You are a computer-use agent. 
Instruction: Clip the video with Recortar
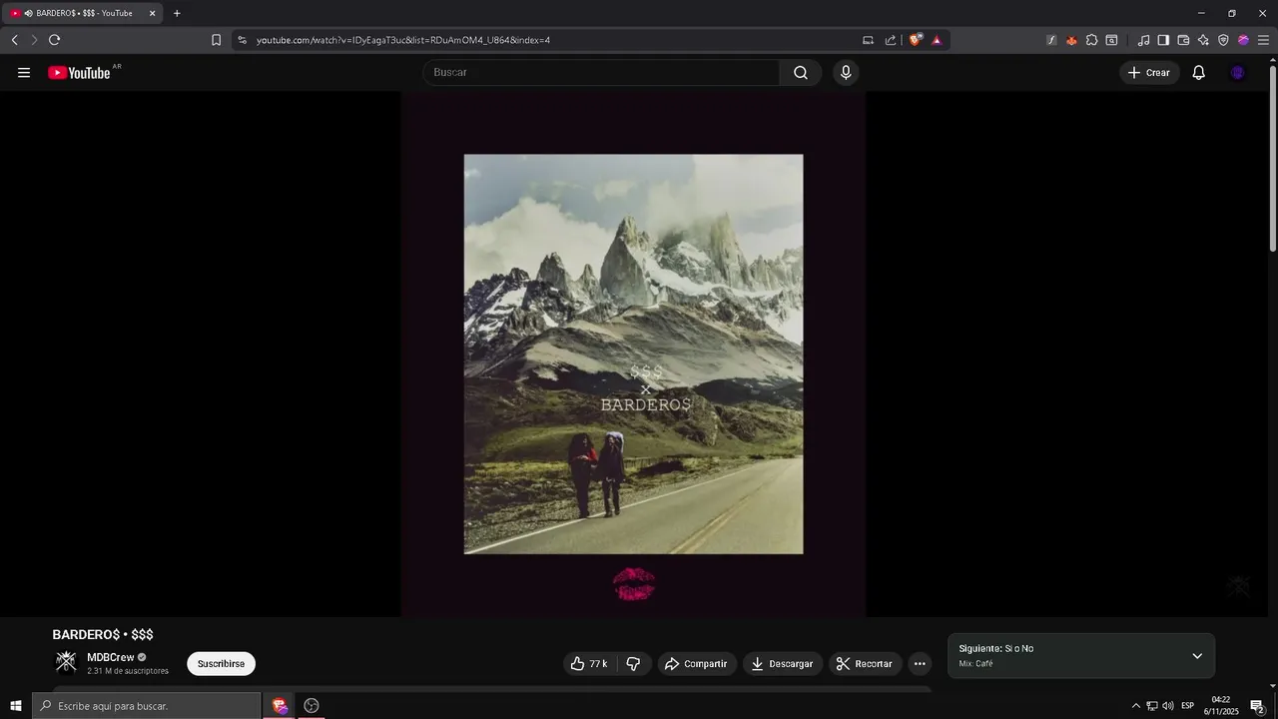[x=865, y=664]
